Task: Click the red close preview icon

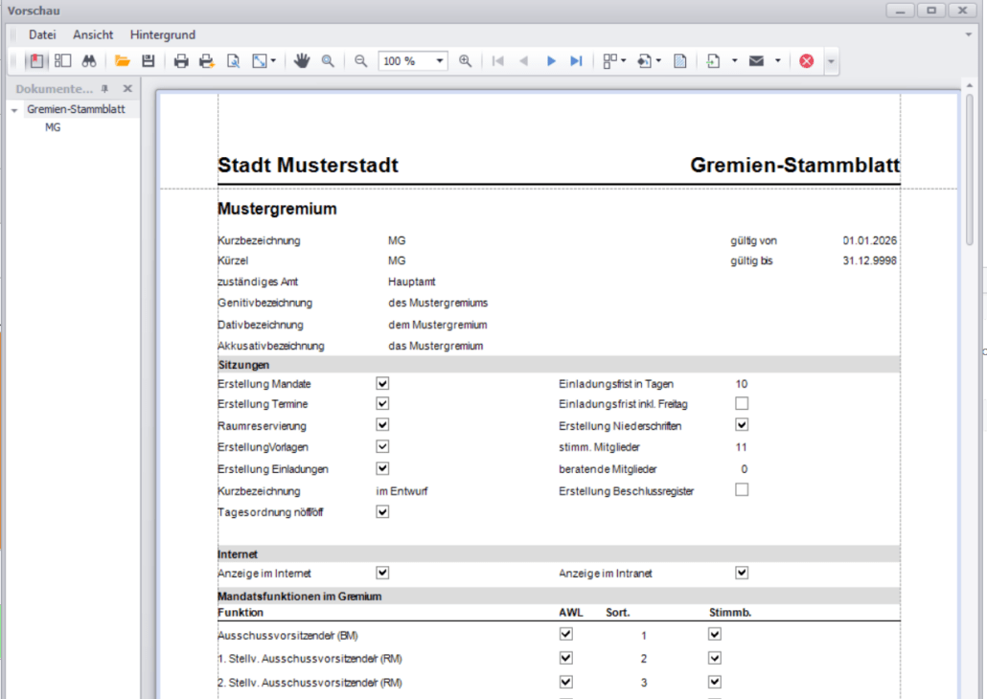Action: pos(807,61)
